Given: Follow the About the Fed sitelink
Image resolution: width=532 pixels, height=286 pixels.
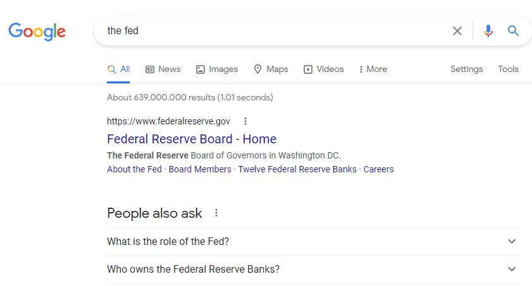Looking at the screenshot, I should tap(134, 169).
